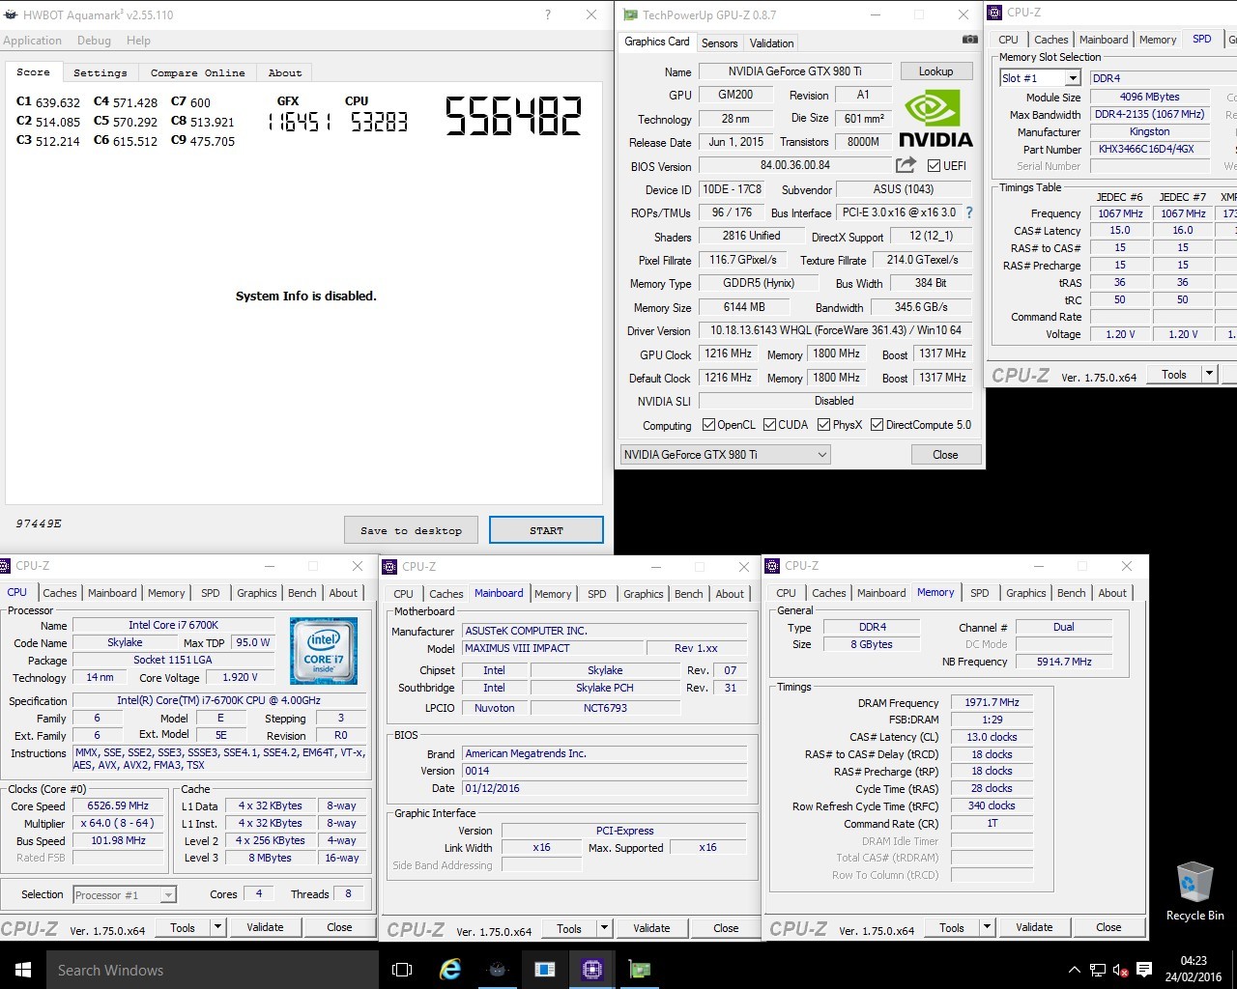This screenshot has width=1237, height=989.
Task: Launch Internet Explorer from the taskbar
Action: pyautogui.click(x=450, y=970)
